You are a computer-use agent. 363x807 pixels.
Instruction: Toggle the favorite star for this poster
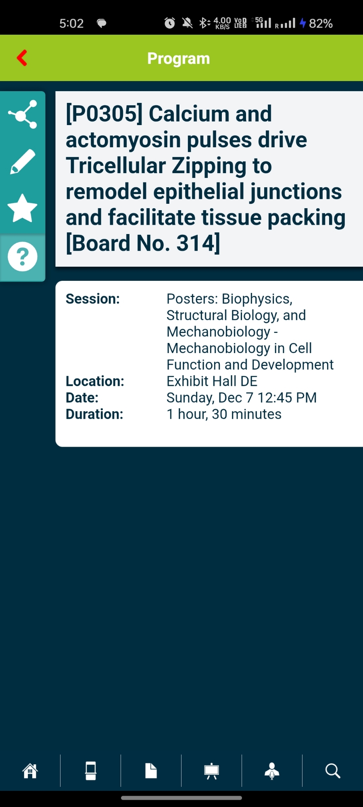23,208
